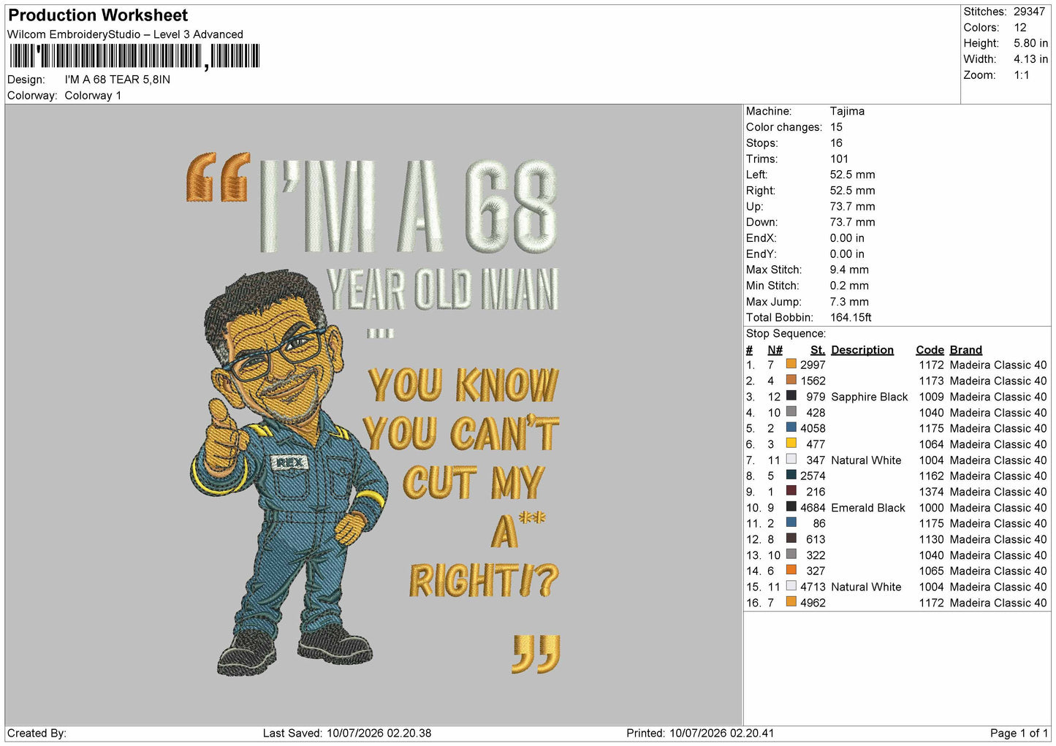Click the zoom value '1:1'
This screenshot has height=746, width=1056.
[1022, 75]
